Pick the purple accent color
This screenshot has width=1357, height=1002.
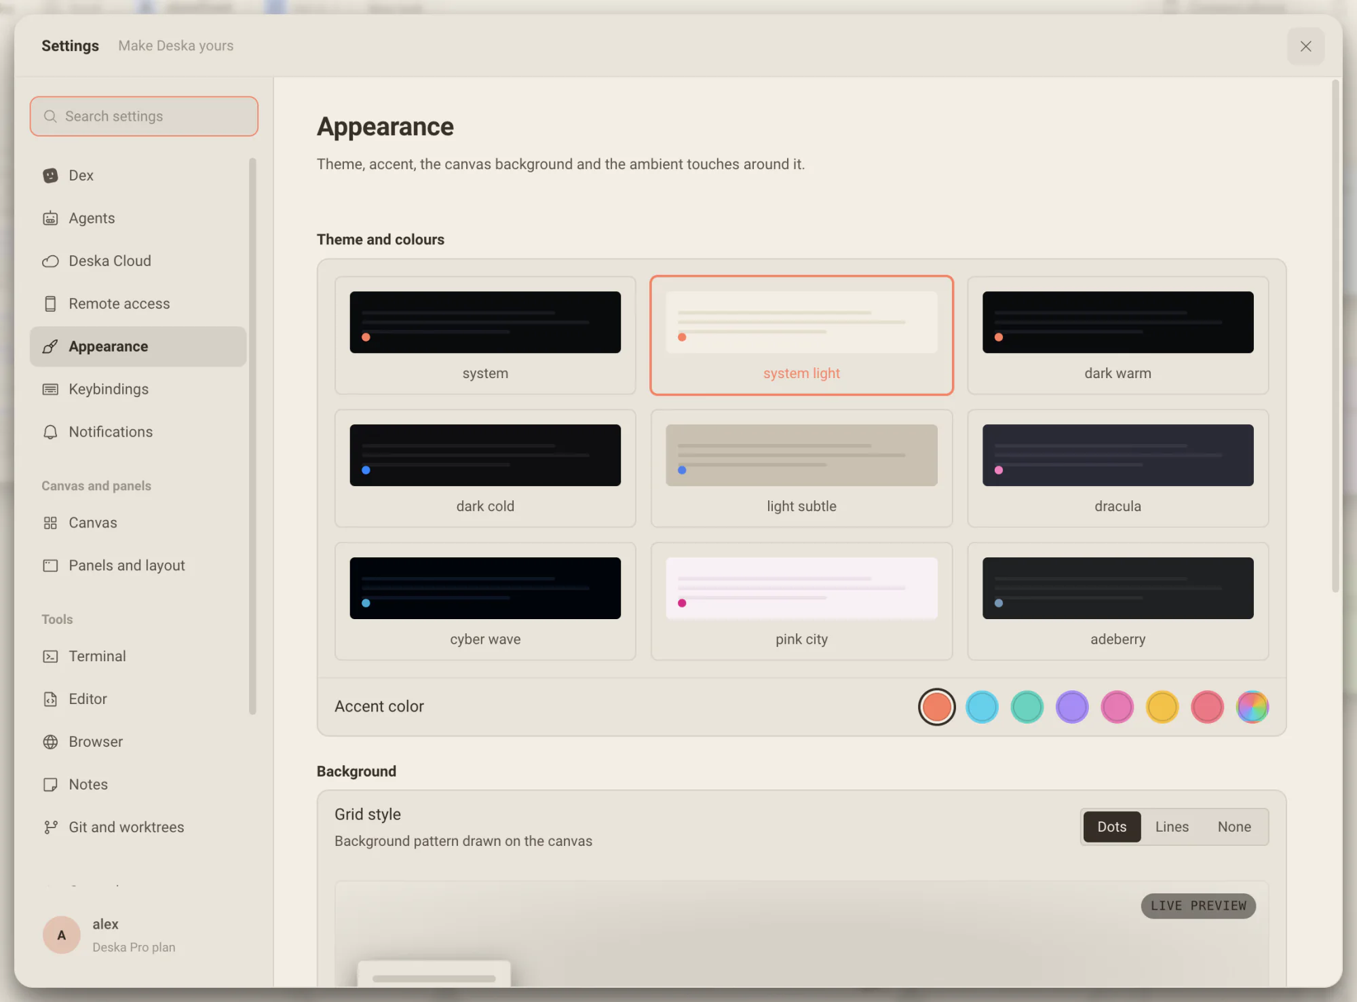click(1072, 707)
